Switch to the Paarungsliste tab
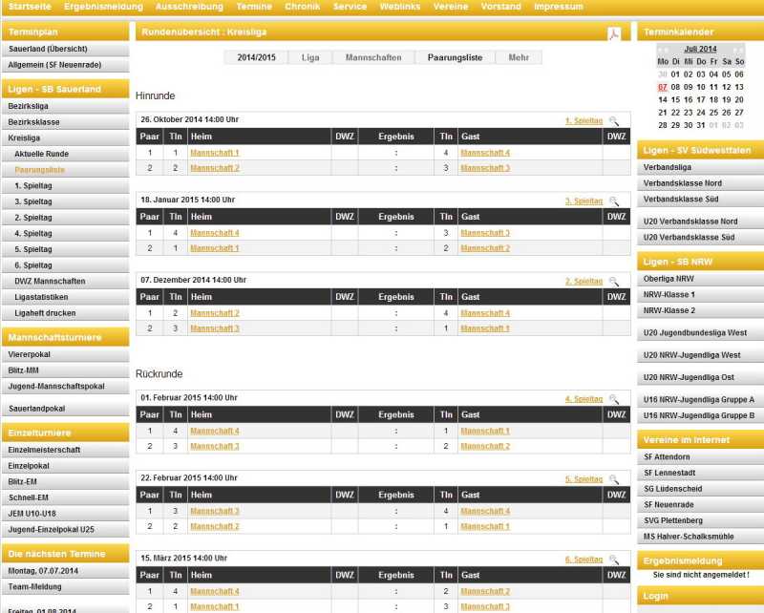 click(455, 57)
